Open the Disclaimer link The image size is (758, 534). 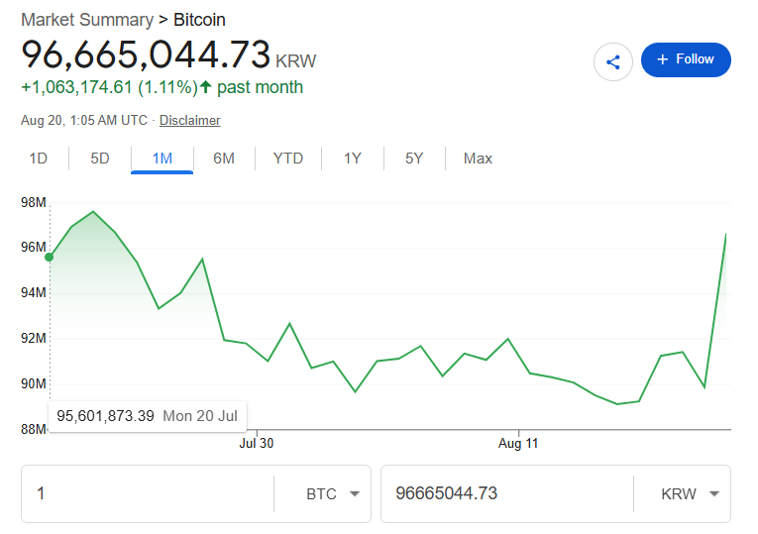pos(190,120)
